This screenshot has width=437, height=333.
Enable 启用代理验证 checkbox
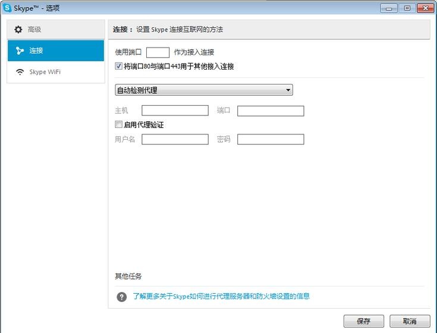pos(118,124)
